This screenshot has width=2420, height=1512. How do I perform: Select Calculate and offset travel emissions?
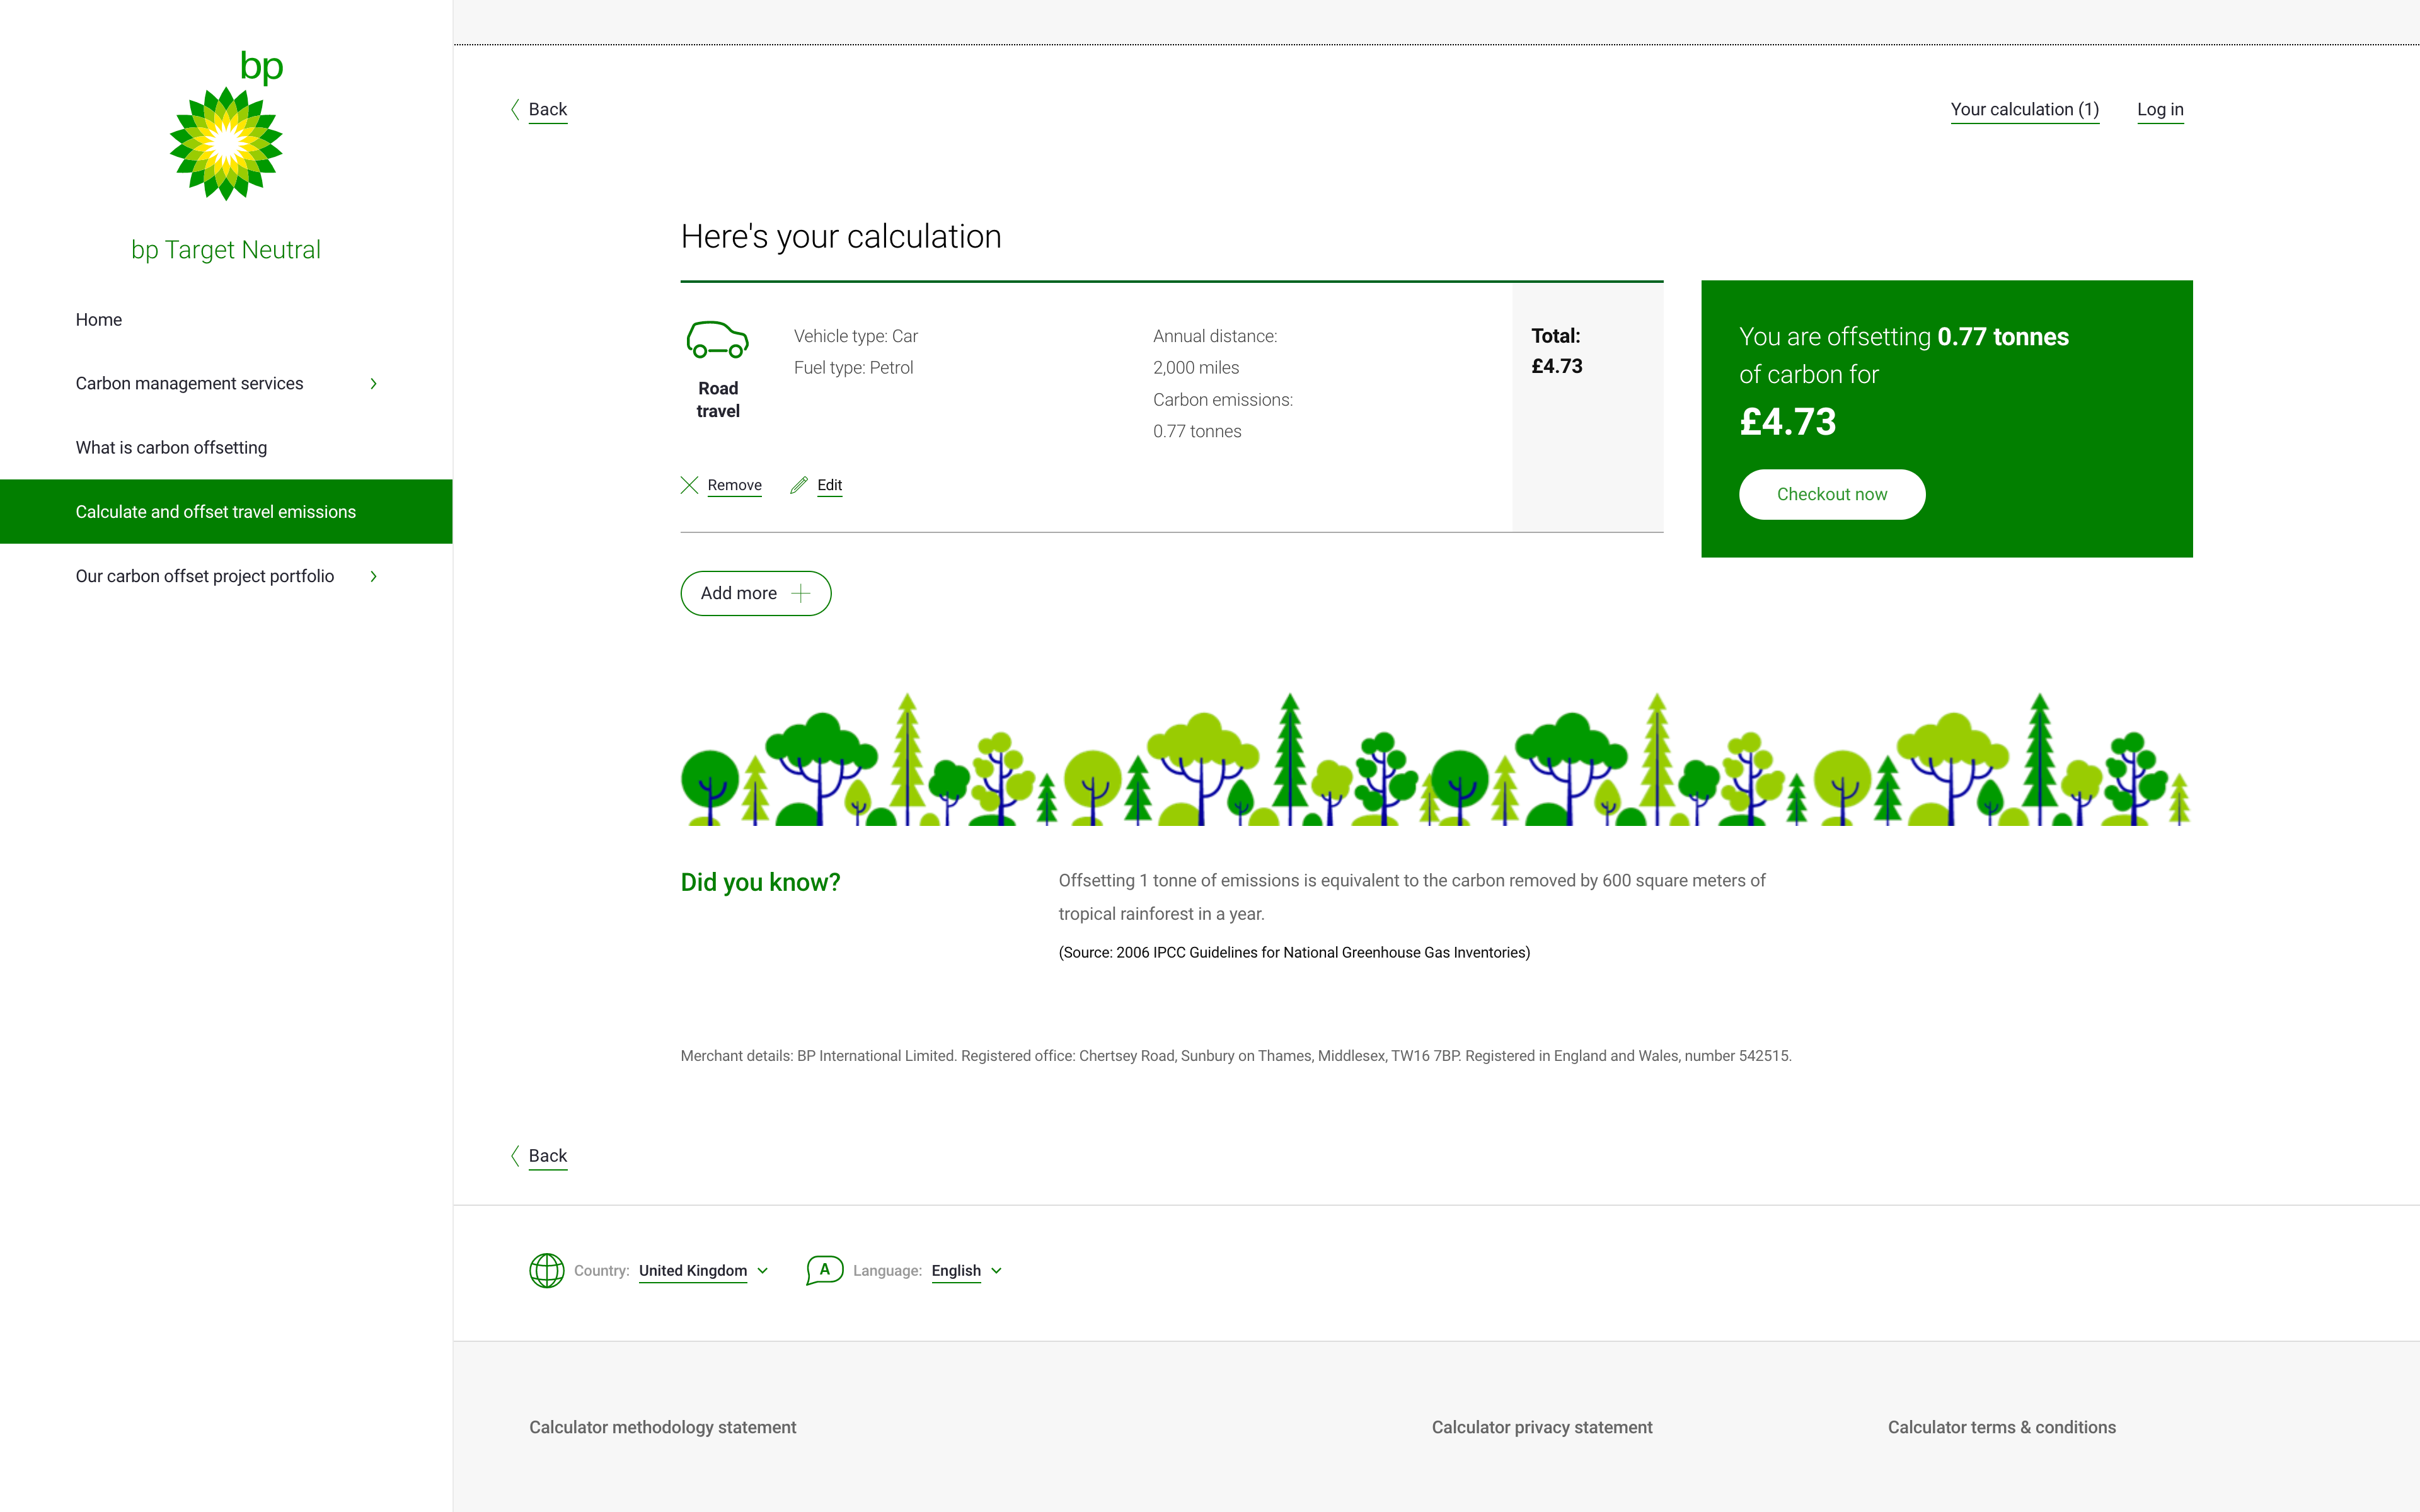(215, 511)
